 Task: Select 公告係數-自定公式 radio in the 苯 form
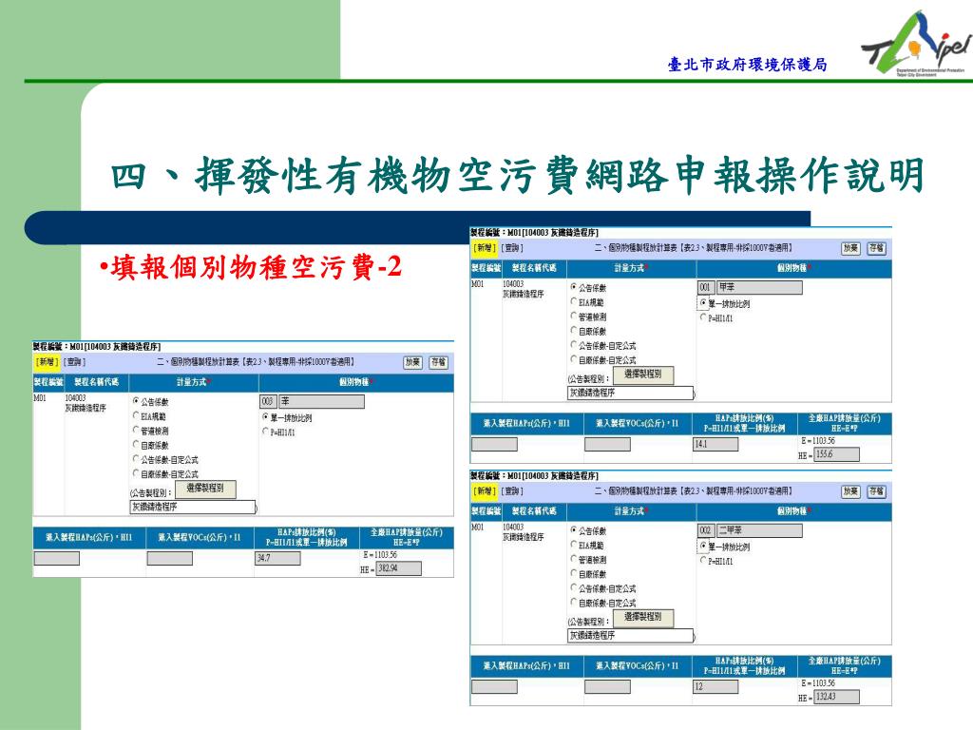(x=136, y=459)
